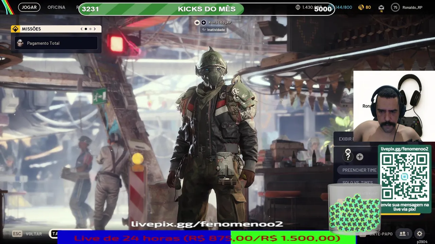The width and height of the screenshot is (435, 244).
Task: Click the 144/800 stash counter
Action: (343, 7)
